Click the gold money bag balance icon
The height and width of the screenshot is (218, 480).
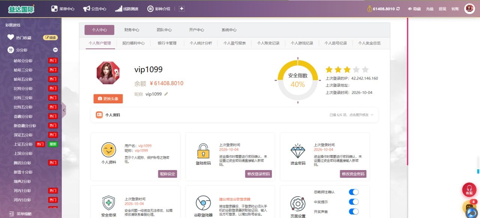369,9
